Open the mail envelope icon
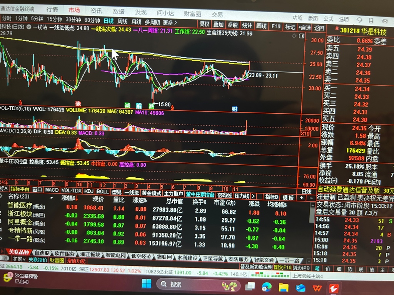 pos(384,21)
